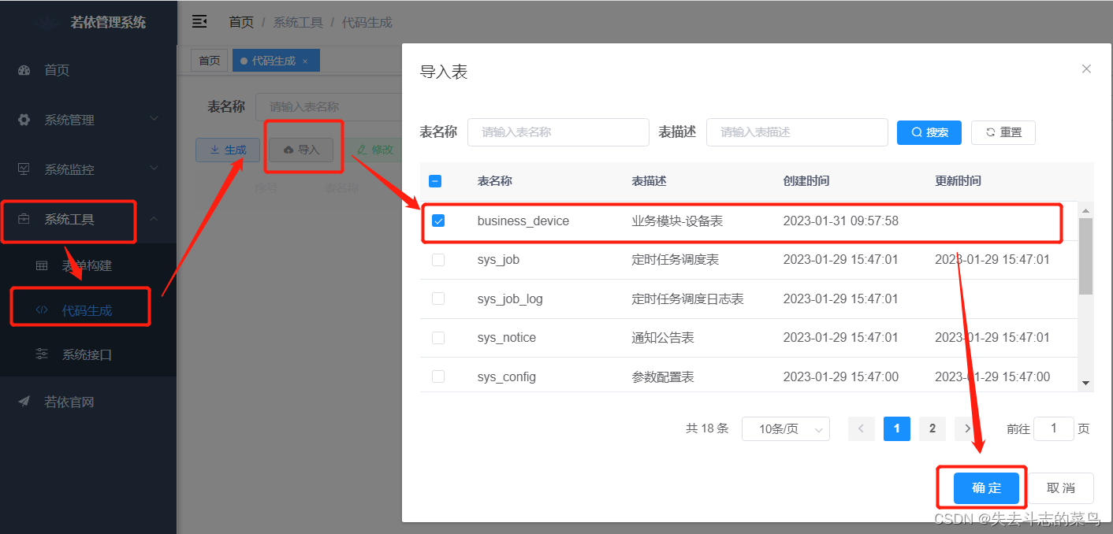
Task: Focus the 前往 page number input
Action: 1054,428
